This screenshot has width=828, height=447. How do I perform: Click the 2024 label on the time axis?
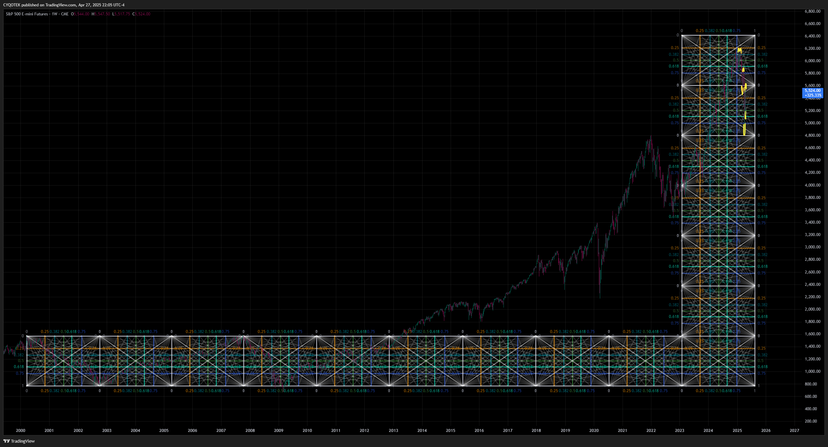[708, 431]
